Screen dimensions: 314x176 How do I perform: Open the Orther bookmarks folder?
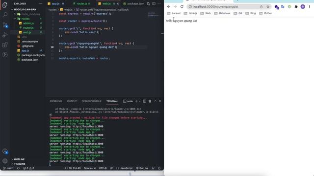tap(265, 13)
